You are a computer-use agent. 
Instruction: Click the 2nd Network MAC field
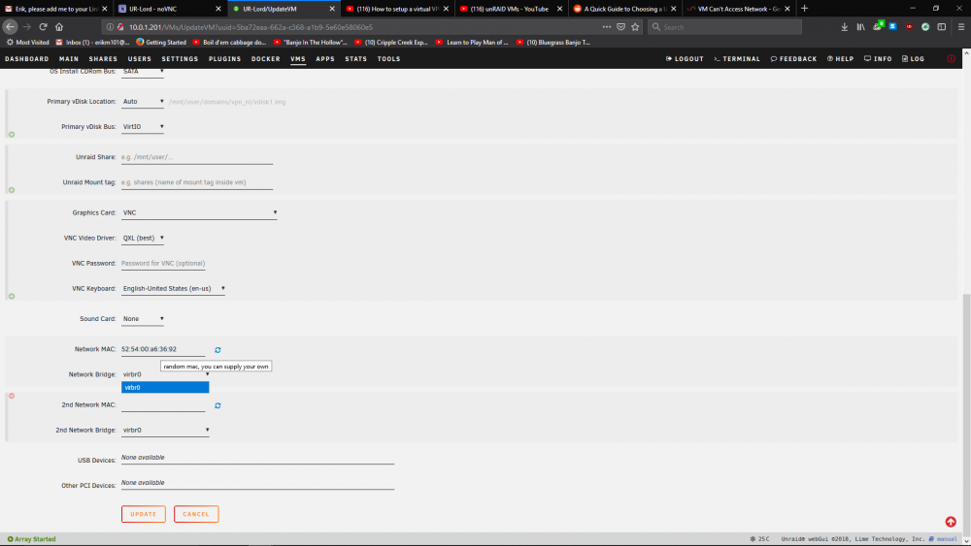[163, 405]
